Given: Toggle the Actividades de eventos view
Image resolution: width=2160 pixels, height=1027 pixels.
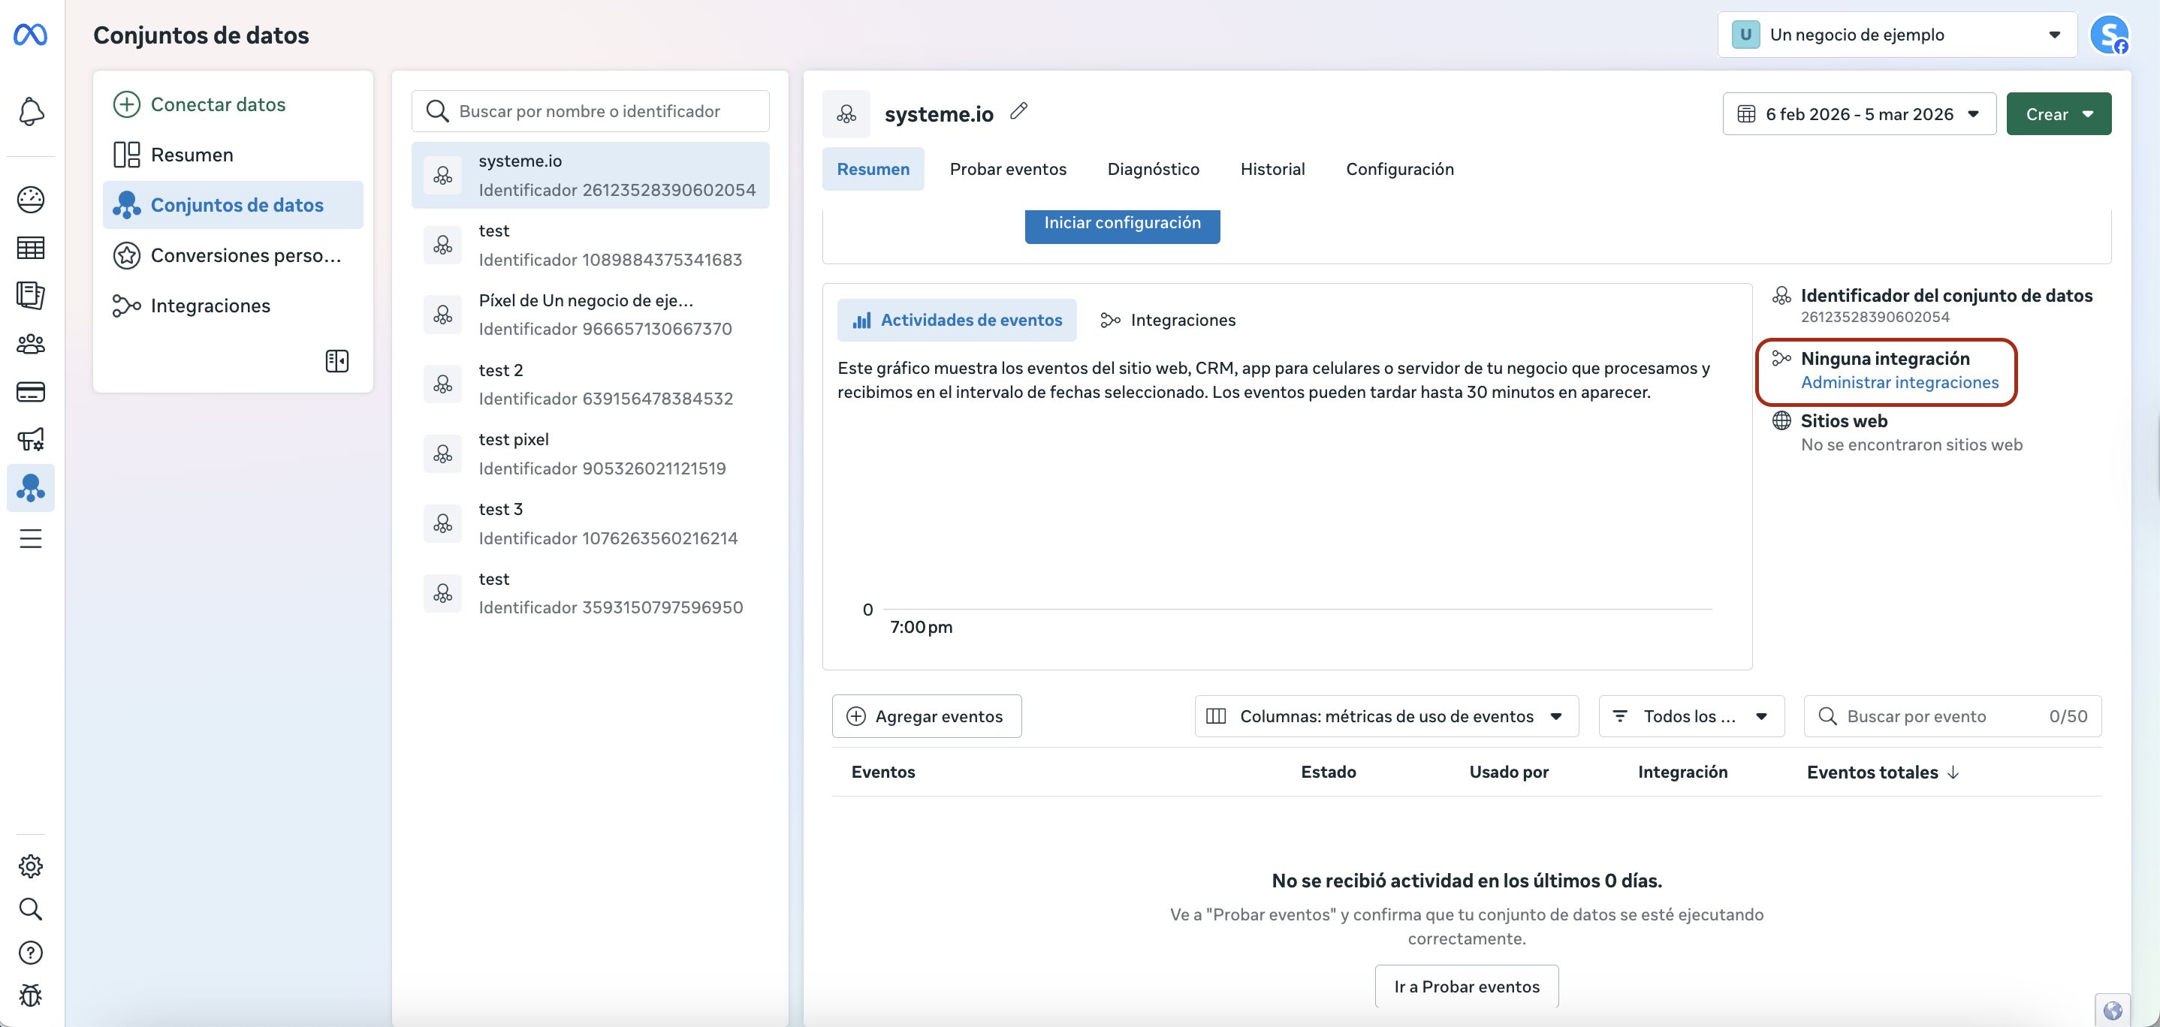Looking at the screenshot, I should coord(957,321).
